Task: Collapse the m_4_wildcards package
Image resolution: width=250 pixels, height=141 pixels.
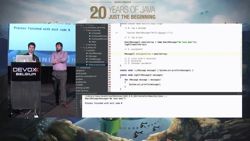Action: coord(81,48)
